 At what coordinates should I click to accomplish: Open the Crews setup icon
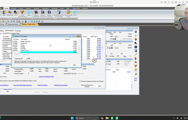point(16,13)
